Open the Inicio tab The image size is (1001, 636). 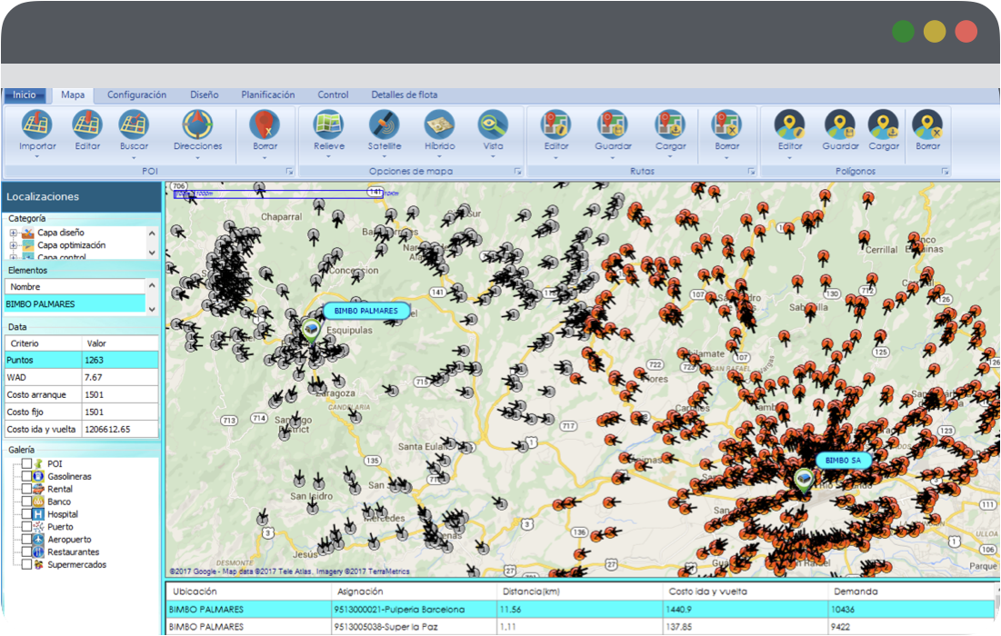tap(25, 95)
